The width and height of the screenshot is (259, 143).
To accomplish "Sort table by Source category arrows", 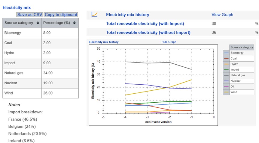I will [x=38, y=23].
